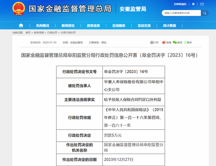Screen dimensions: 216x166
Task: Open the 新闻资讯 menu
Action: coord(68,26)
